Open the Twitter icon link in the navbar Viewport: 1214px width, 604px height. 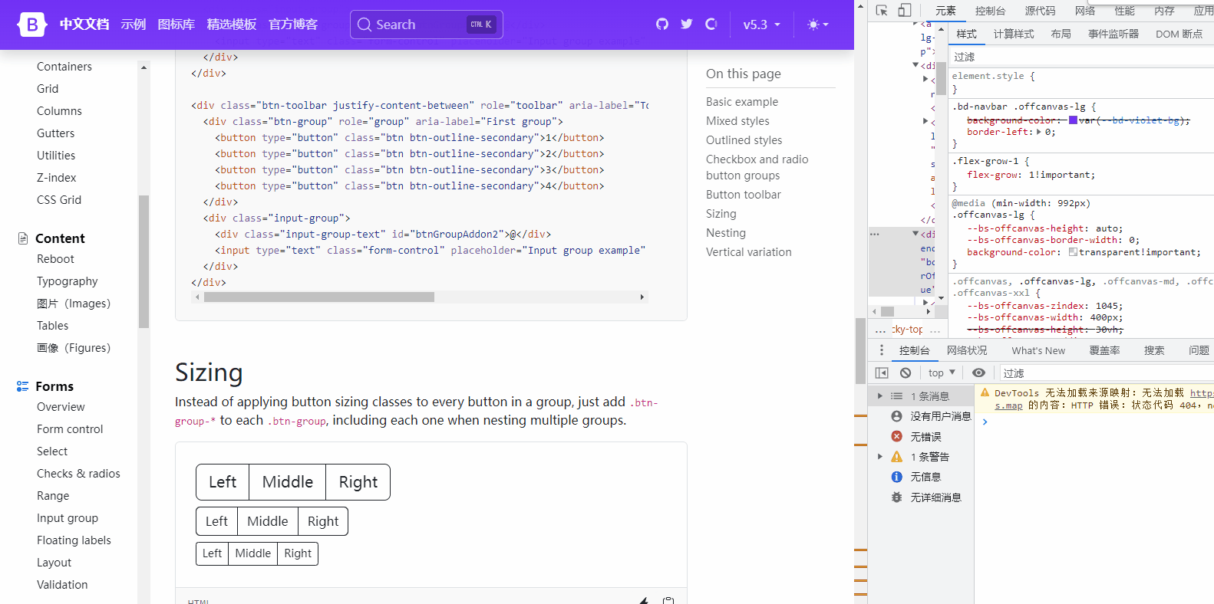687,25
